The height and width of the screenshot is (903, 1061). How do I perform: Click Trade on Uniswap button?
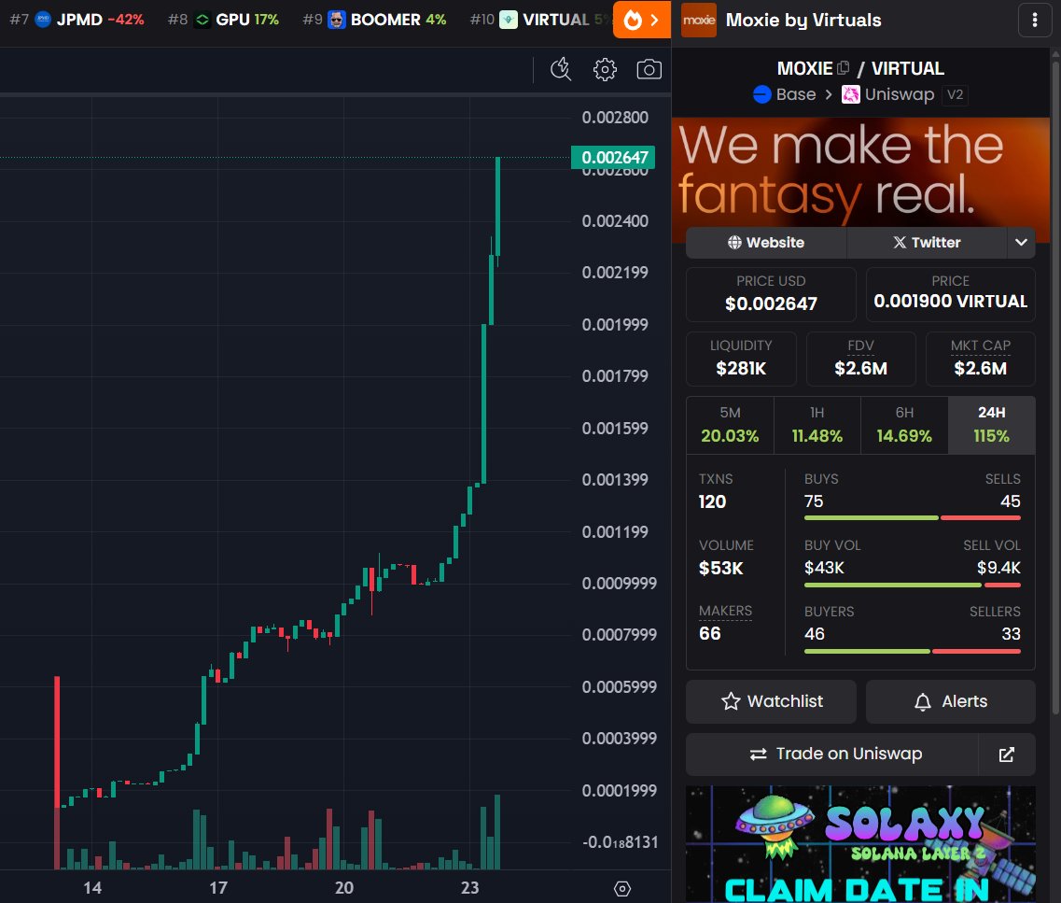832,755
